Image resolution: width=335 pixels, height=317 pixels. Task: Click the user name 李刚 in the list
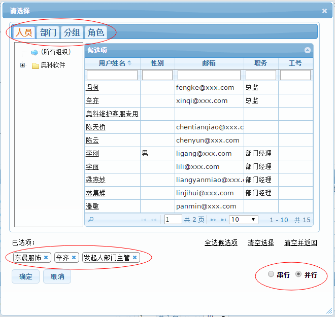click(x=92, y=153)
